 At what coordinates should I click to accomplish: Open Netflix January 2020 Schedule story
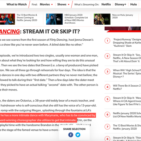click(x=127, y=115)
